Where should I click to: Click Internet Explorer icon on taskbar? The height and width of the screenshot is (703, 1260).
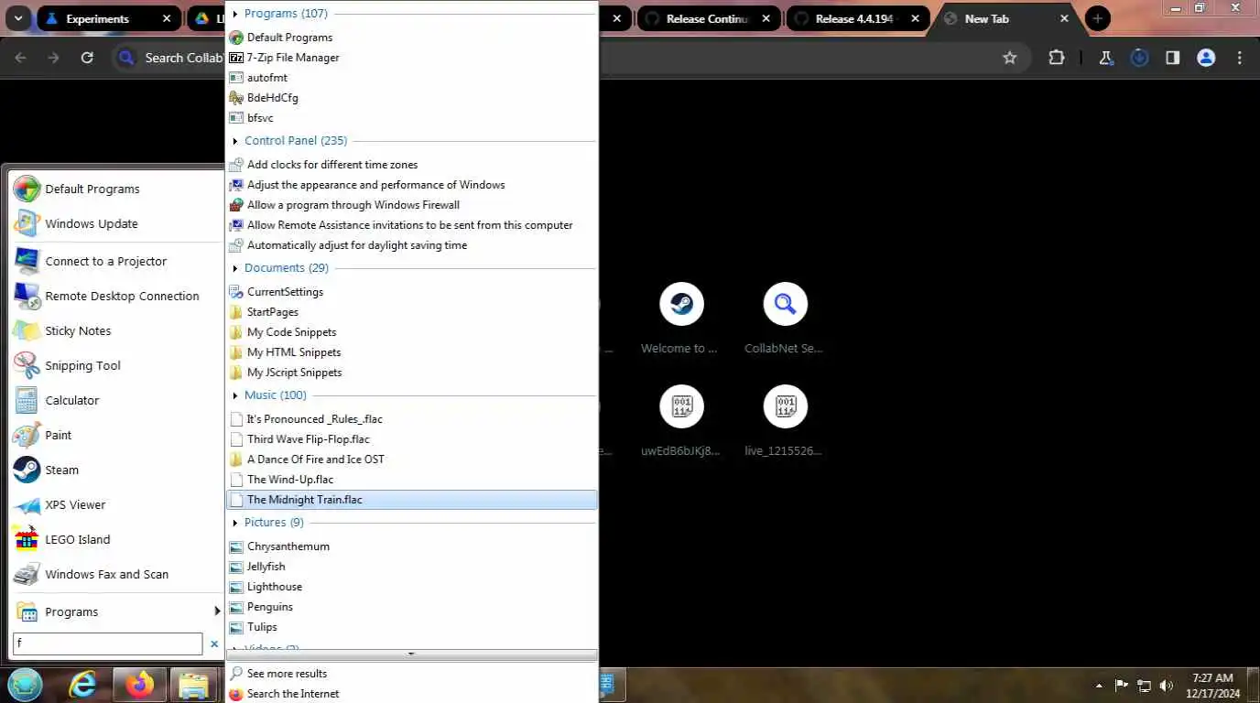tap(82, 685)
